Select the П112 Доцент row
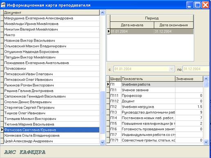211x158 pixels. [156, 101]
